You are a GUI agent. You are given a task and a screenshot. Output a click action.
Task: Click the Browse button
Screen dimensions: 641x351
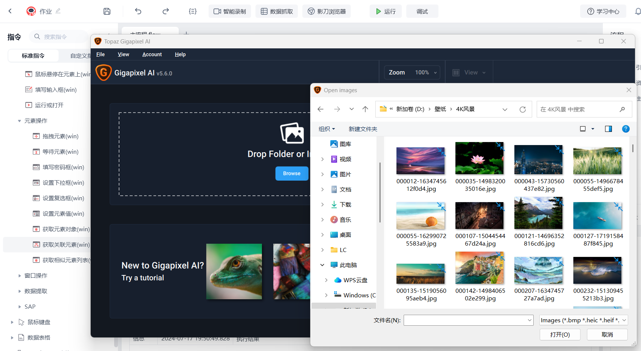coord(292,173)
